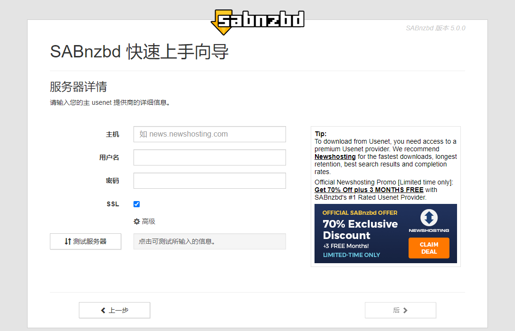Image resolution: width=515 pixels, height=331 pixels.
Task: Click the SABnzbd logo at top
Action: [x=257, y=22]
